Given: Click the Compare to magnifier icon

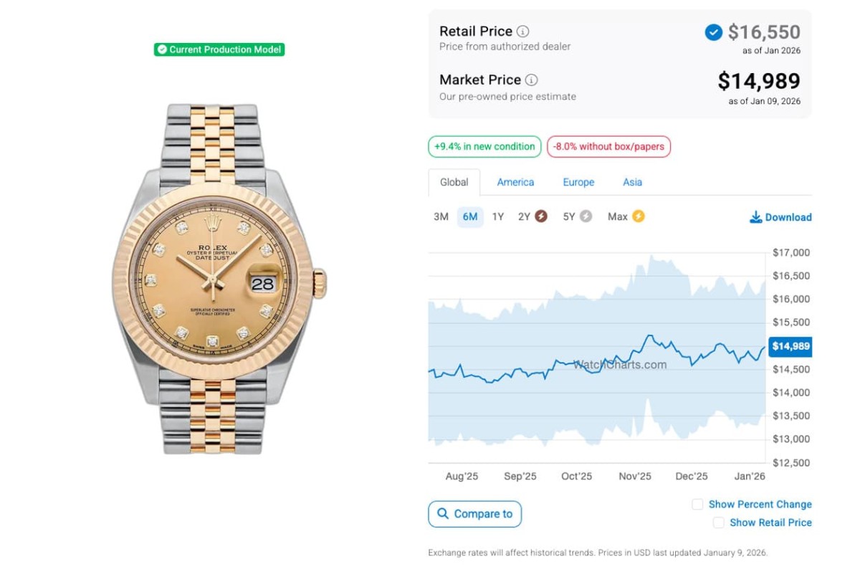Looking at the screenshot, I should click(443, 514).
